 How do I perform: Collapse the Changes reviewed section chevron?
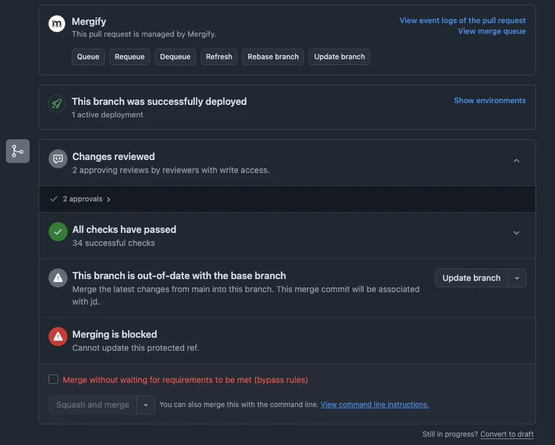click(x=516, y=160)
